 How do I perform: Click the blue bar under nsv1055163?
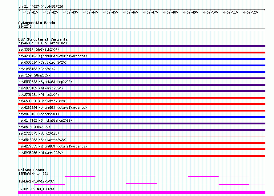(x=142, y=72)
